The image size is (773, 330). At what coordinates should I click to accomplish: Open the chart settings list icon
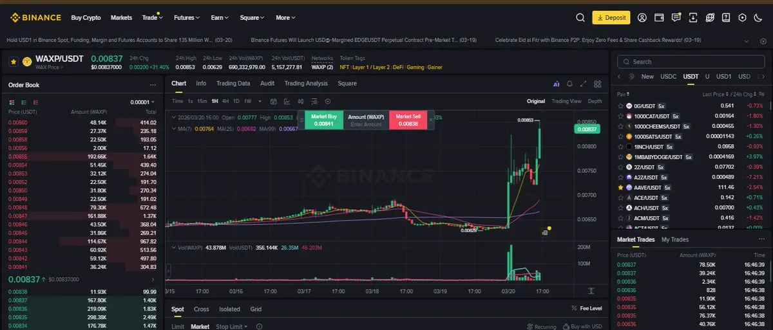pyautogui.click(x=314, y=101)
